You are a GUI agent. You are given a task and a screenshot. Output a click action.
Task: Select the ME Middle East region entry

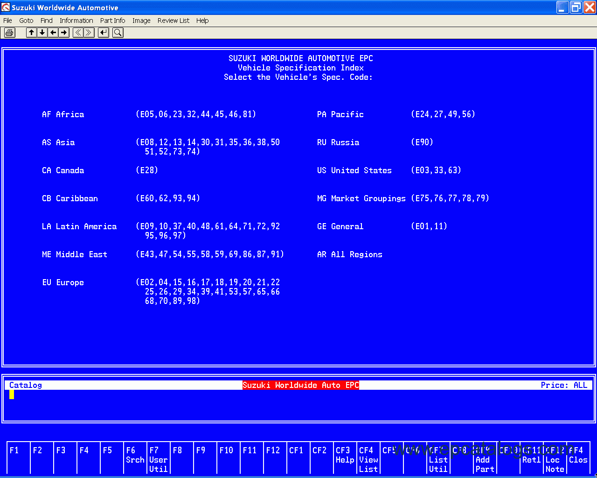75,254
